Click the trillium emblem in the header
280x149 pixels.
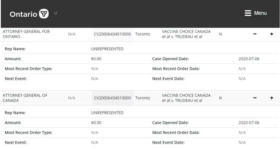click(x=44, y=14)
